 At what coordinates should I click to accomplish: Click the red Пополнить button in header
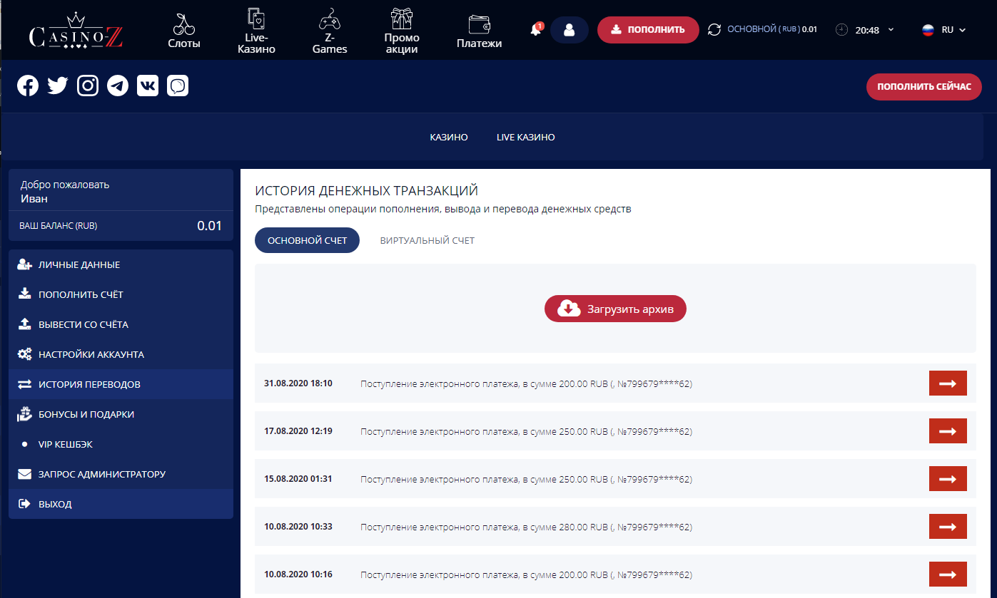(648, 30)
